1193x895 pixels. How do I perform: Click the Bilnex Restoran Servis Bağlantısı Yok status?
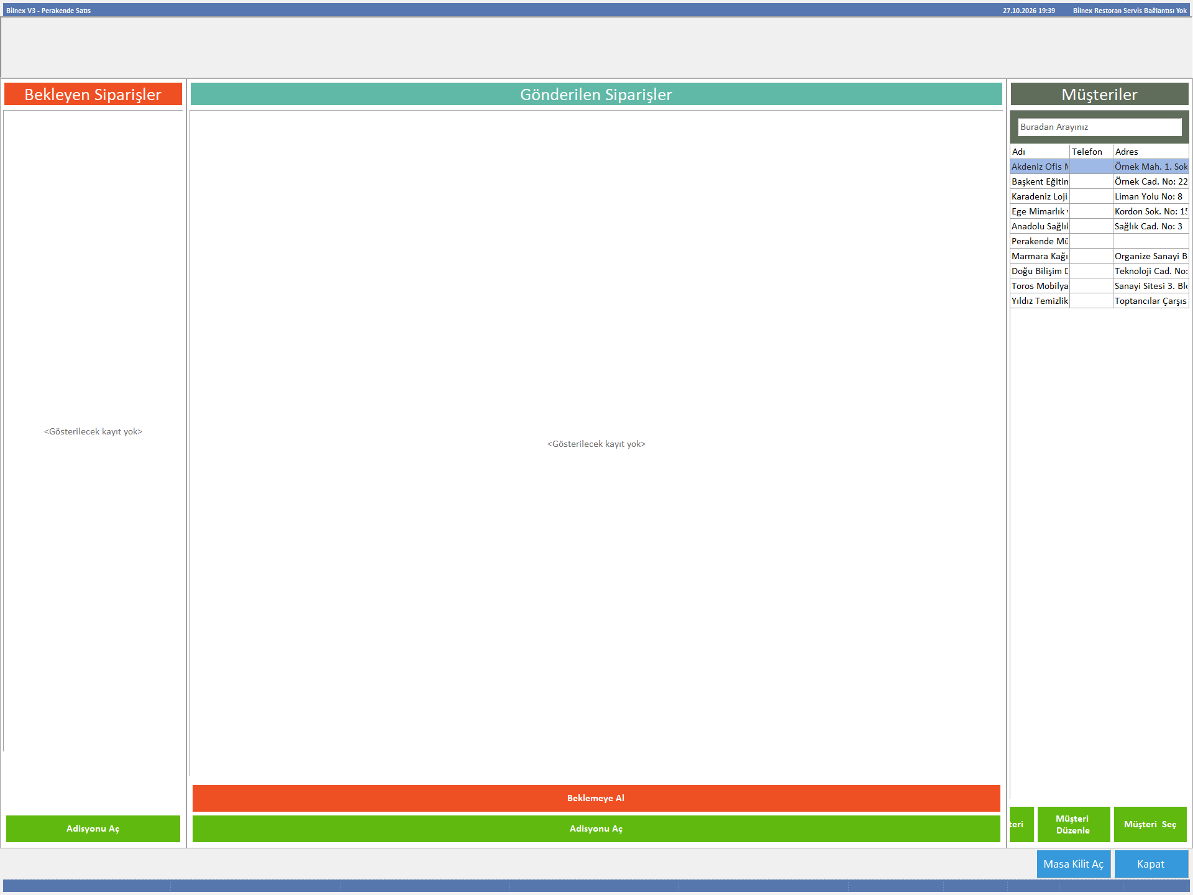(1130, 11)
